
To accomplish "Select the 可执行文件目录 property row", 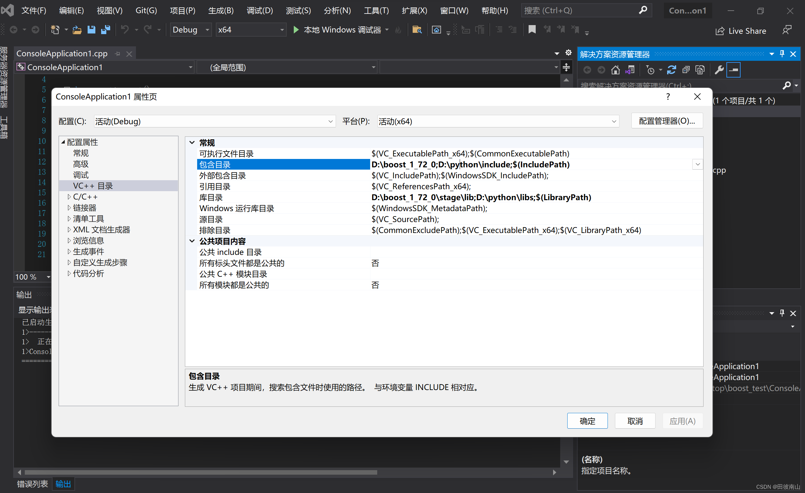I will tap(450, 153).
